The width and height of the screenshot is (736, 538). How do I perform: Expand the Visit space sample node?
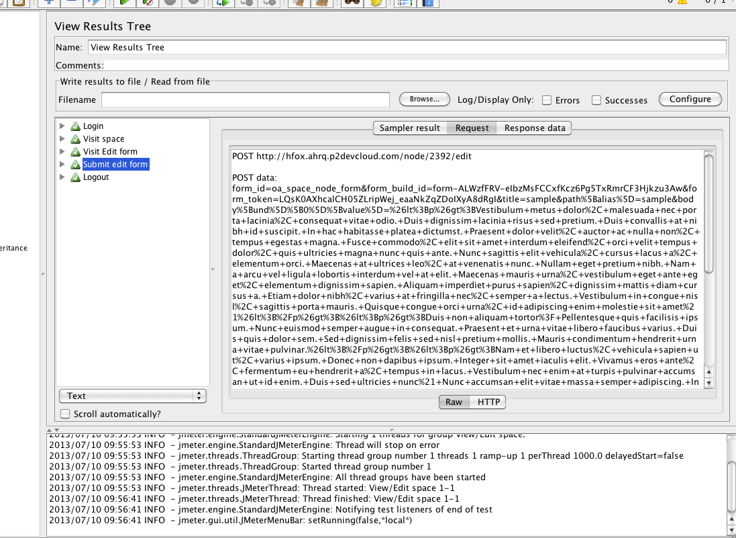click(62, 138)
